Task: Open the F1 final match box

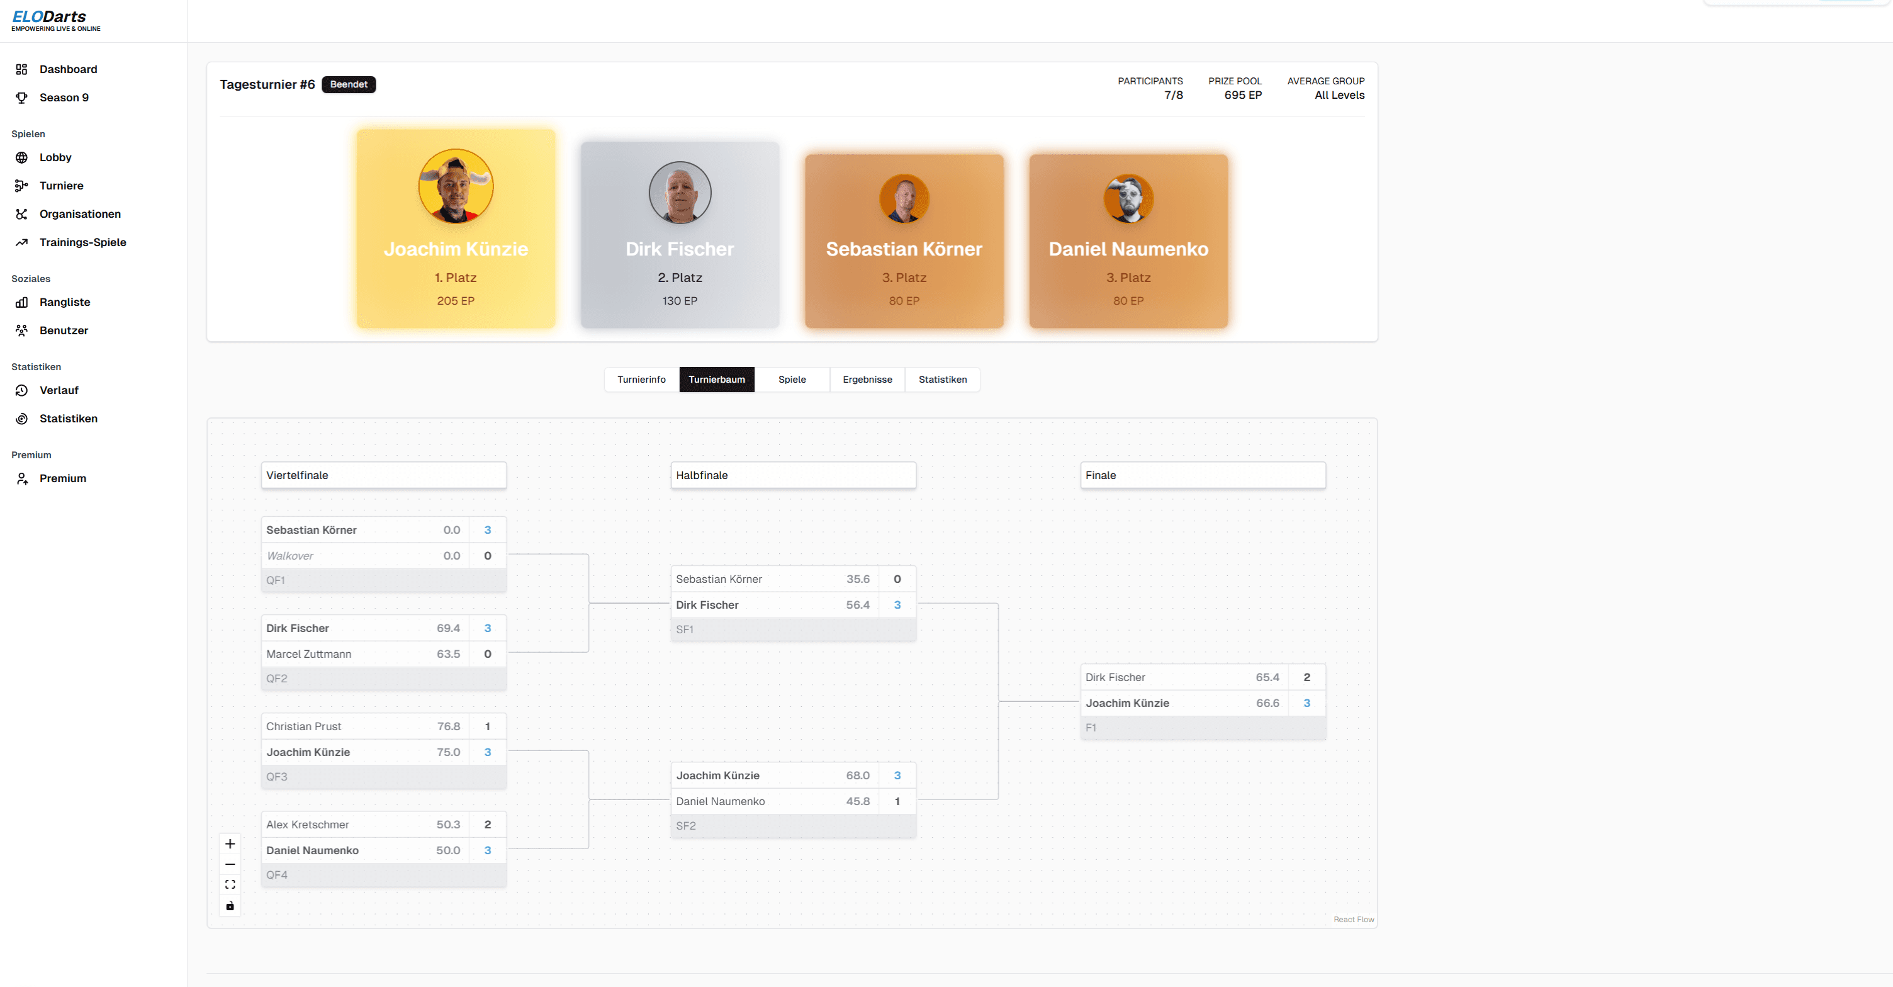Action: [1202, 702]
